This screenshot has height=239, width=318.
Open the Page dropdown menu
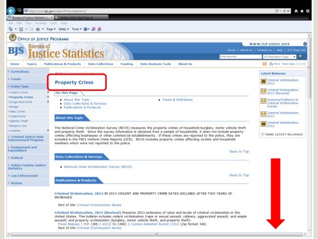tap(51, 29)
